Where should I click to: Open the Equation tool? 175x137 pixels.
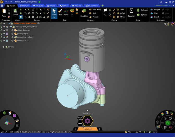(x=131, y=13)
